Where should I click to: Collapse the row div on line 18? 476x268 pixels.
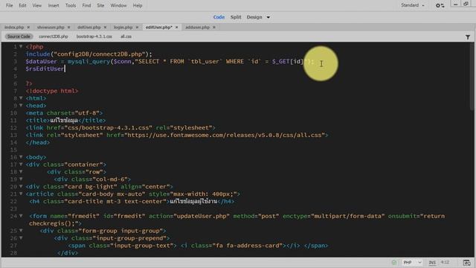click(x=21, y=171)
